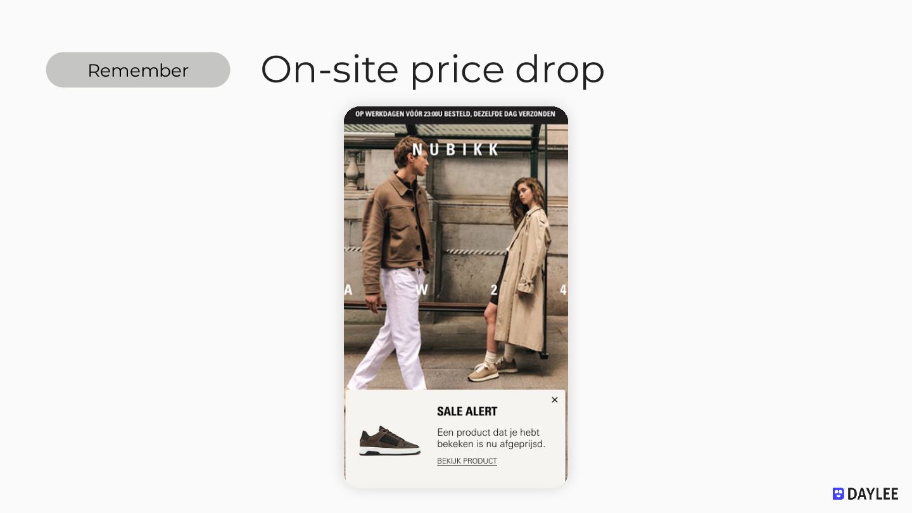Click the letter W in the hero image
The image size is (912, 513).
pos(422,290)
